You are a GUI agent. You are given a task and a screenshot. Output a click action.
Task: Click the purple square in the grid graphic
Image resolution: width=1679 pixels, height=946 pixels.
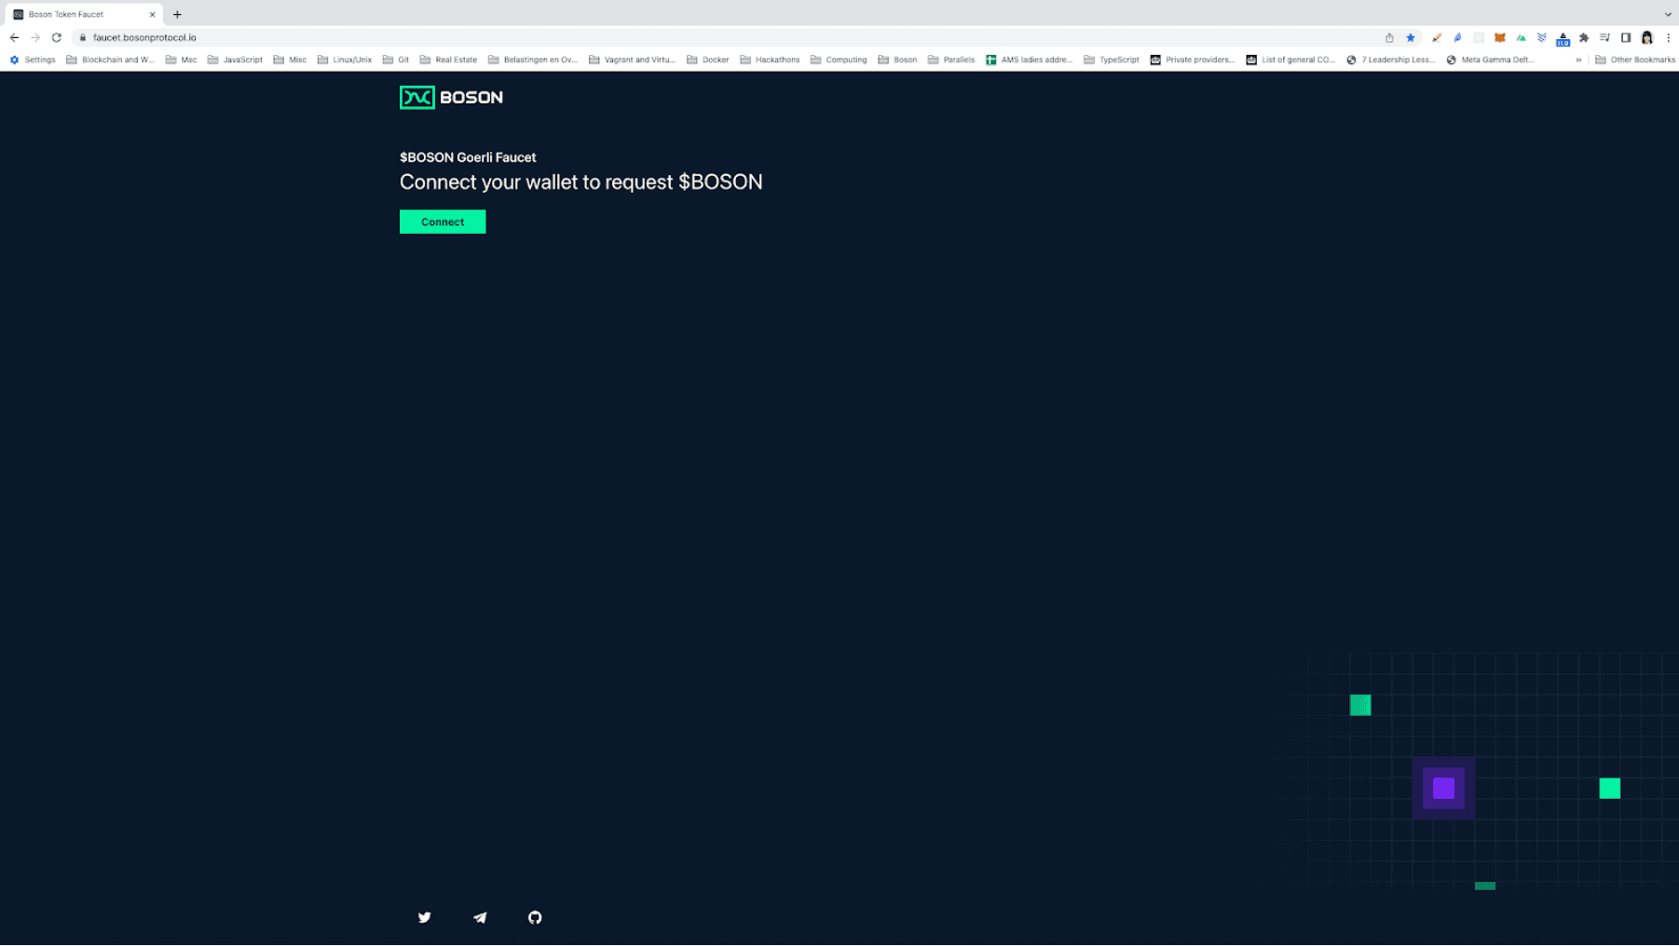pyautogui.click(x=1443, y=788)
